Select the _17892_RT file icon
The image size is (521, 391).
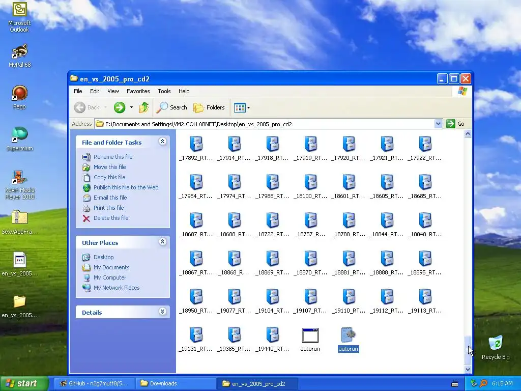[196, 144]
